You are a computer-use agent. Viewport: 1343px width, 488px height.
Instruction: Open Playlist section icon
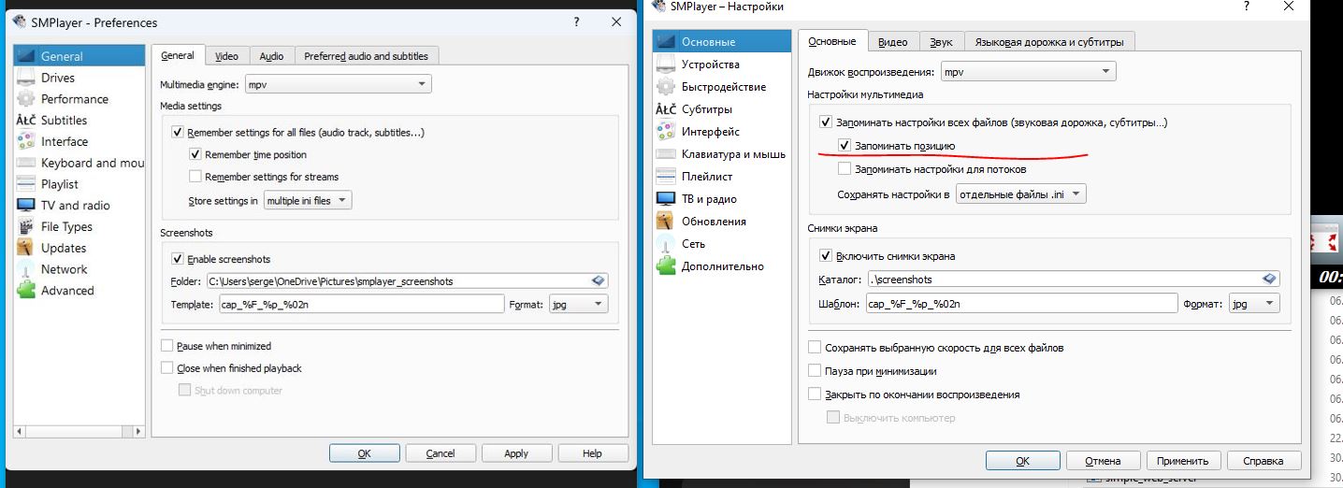click(25, 184)
